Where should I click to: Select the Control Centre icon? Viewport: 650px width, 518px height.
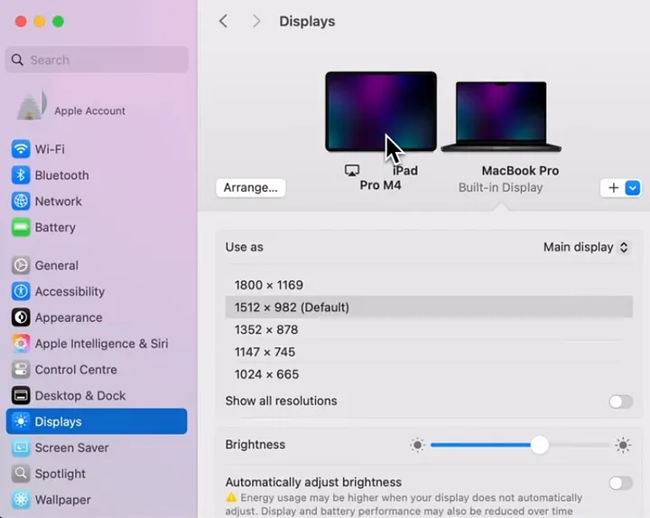[x=21, y=370]
